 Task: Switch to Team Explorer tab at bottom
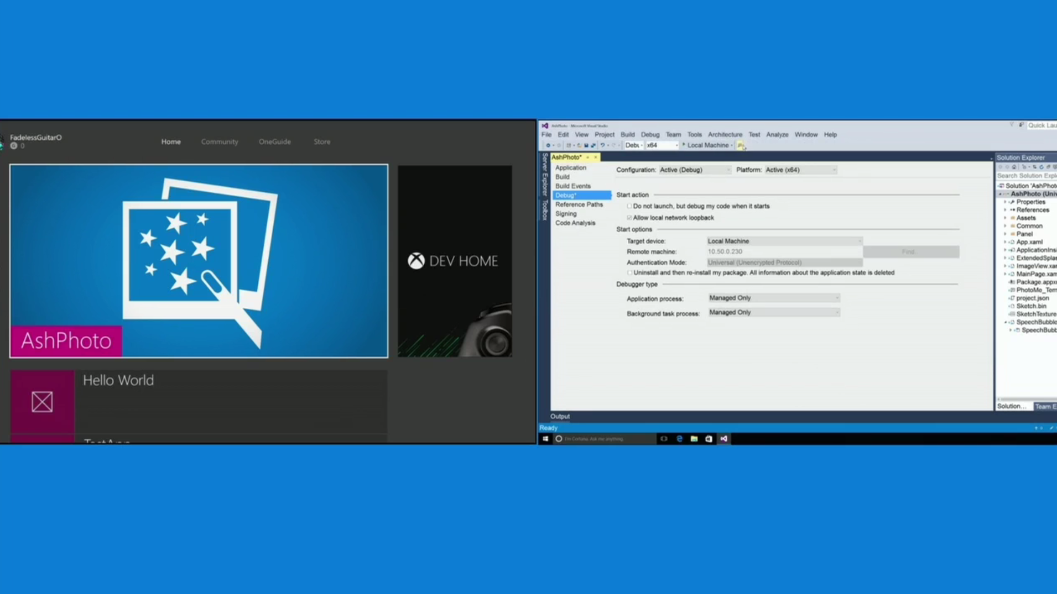click(x=1045, y=406)
